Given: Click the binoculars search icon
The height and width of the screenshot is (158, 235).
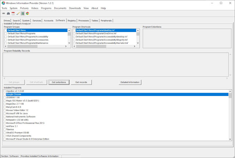Looking at the screenshot, I should (8, 14).
